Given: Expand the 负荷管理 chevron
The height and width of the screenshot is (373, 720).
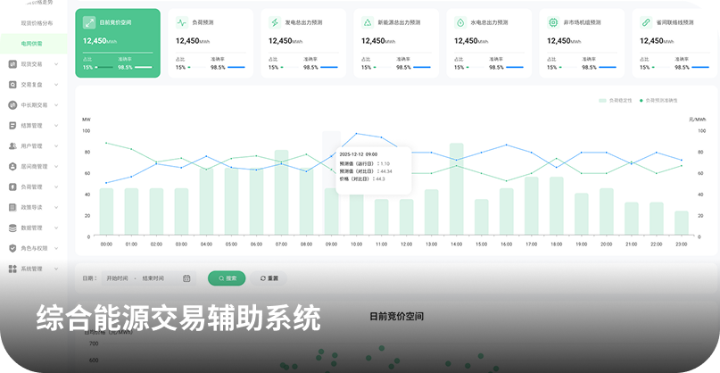Looking at the screenshot, I should (x=56, y=187).
